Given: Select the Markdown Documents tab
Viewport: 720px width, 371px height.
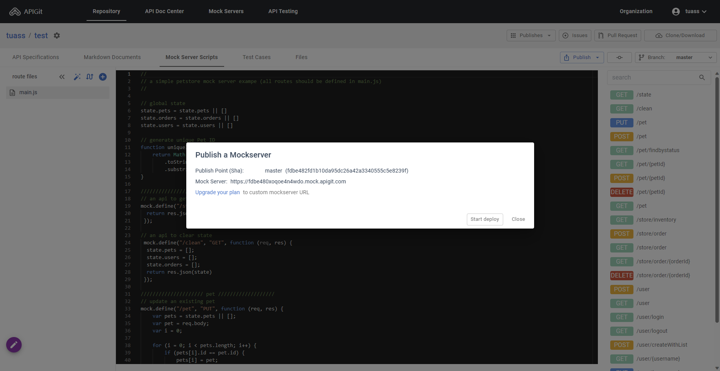Looking at the screenshot, I should (112, 58).
